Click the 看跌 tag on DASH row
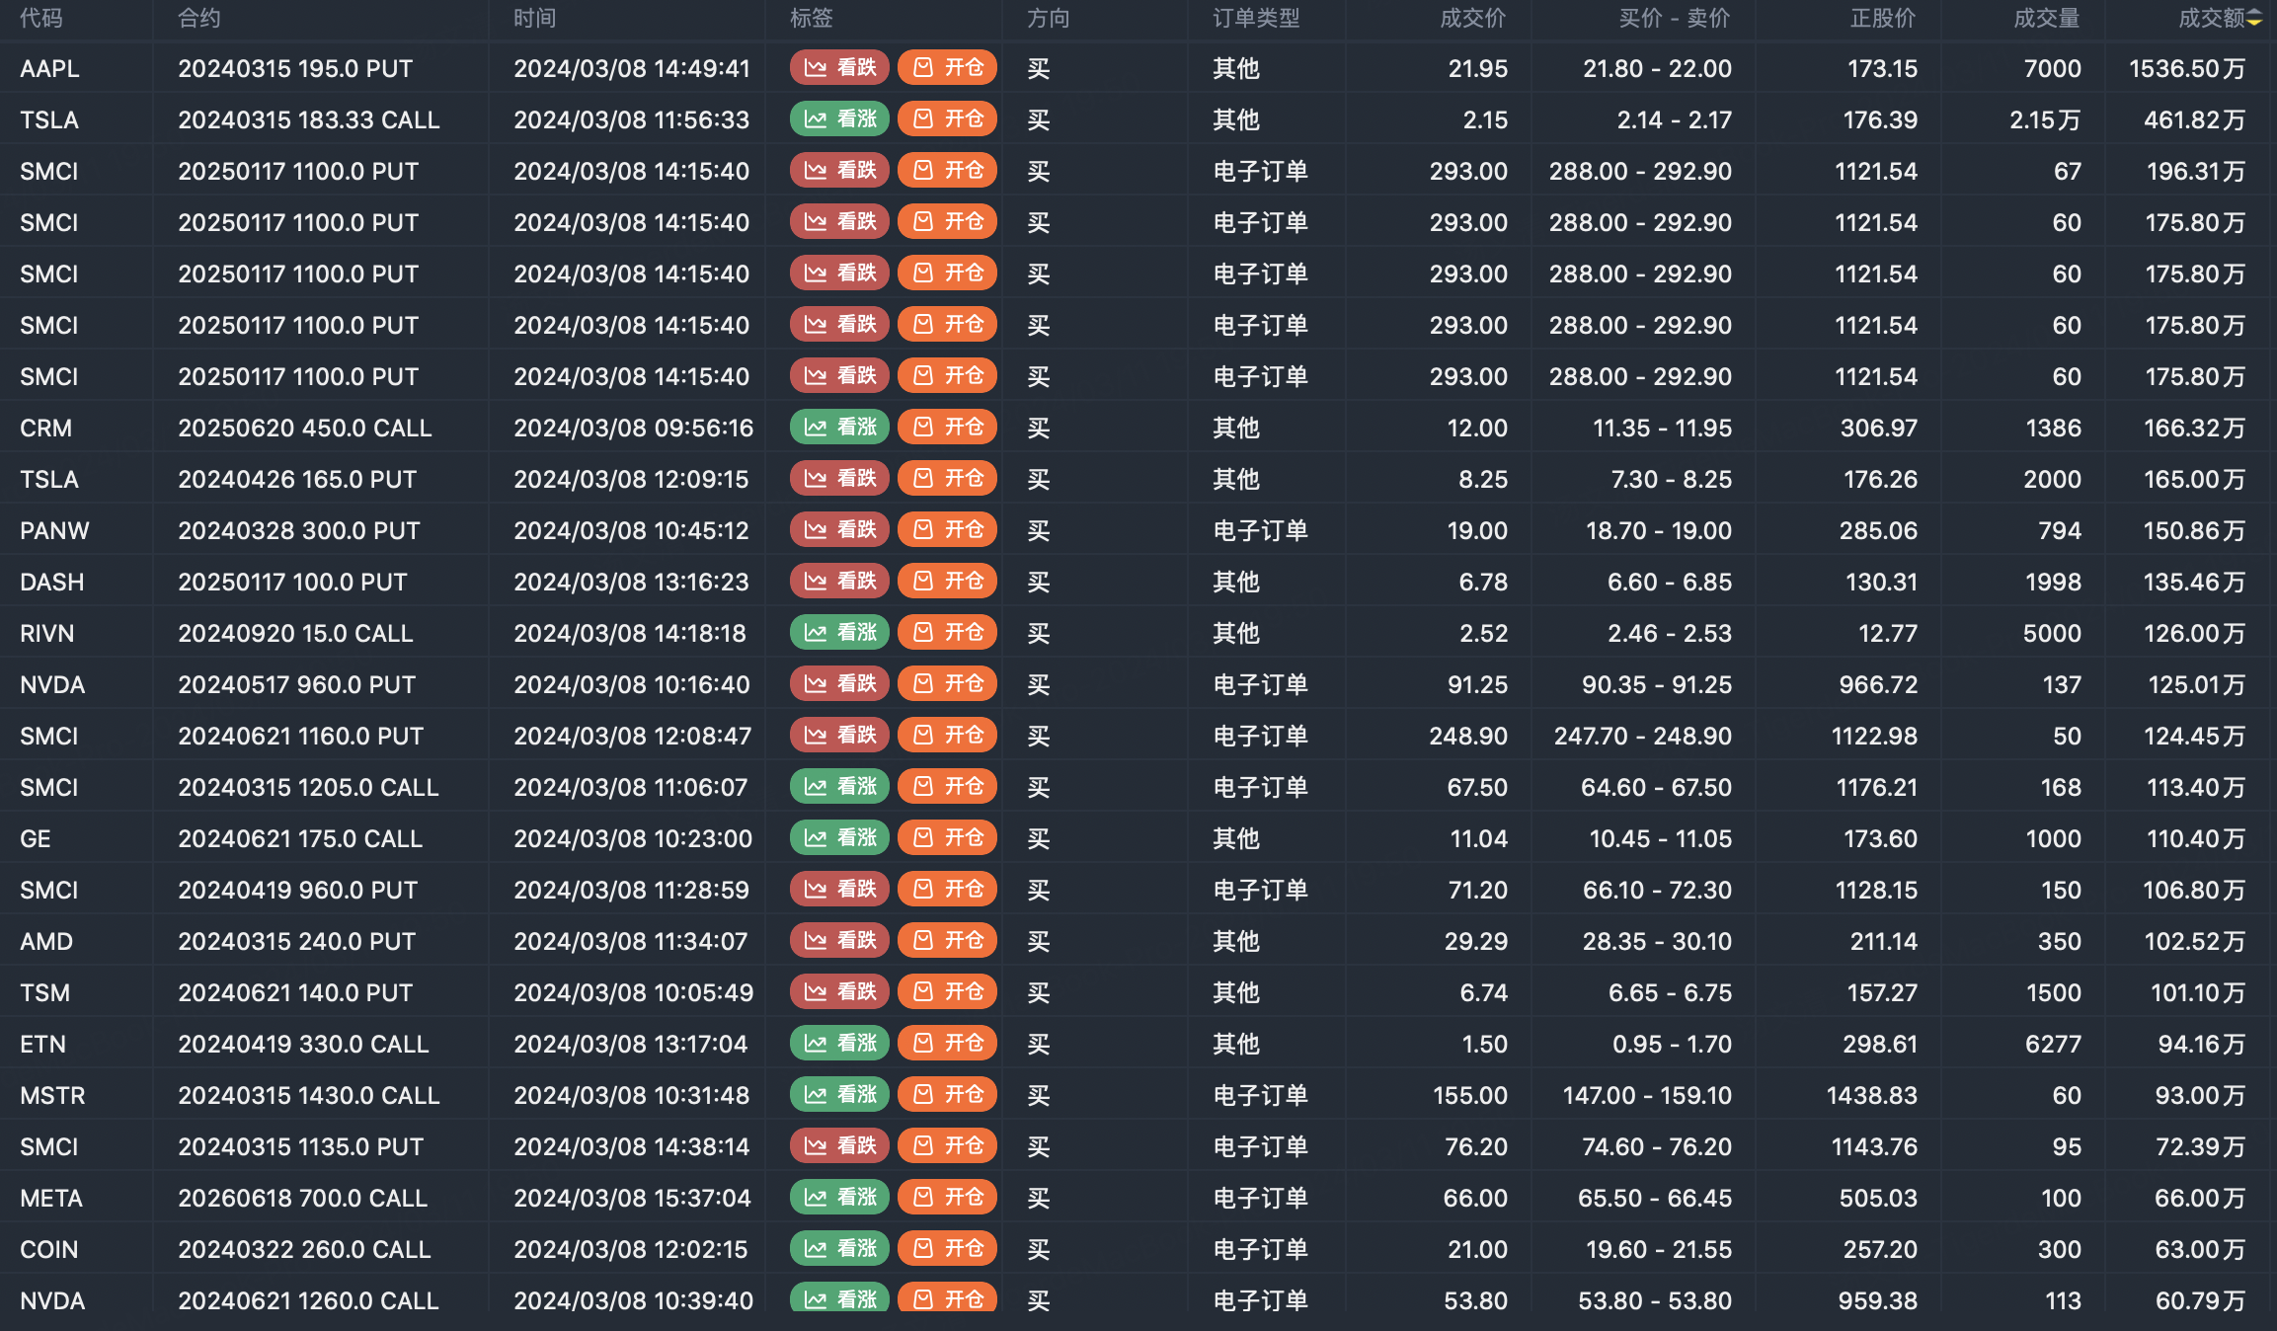2277x1331 pixels. [840, 582]
